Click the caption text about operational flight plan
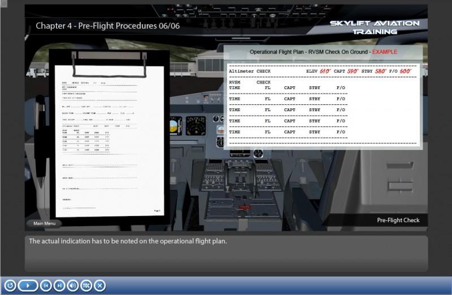This screenshot has width=452, height=295. [128, 241]
